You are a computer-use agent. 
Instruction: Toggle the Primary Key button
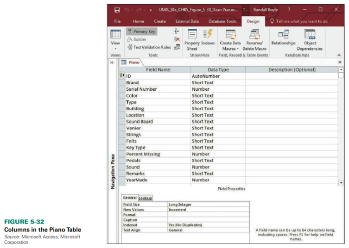point(141,31)
